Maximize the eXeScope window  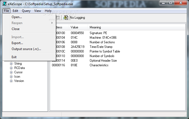click(171, 3)
